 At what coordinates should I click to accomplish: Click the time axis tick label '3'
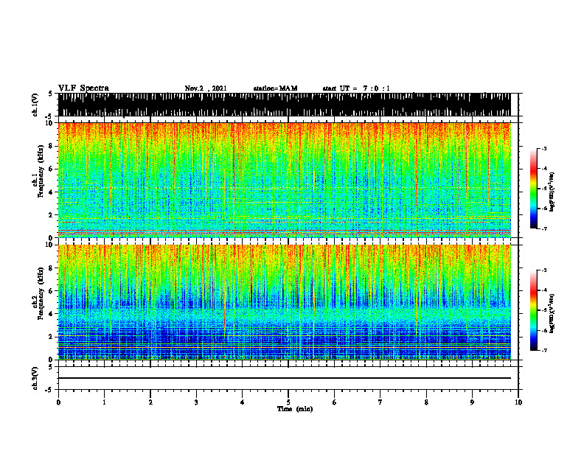tap(196, 402)
